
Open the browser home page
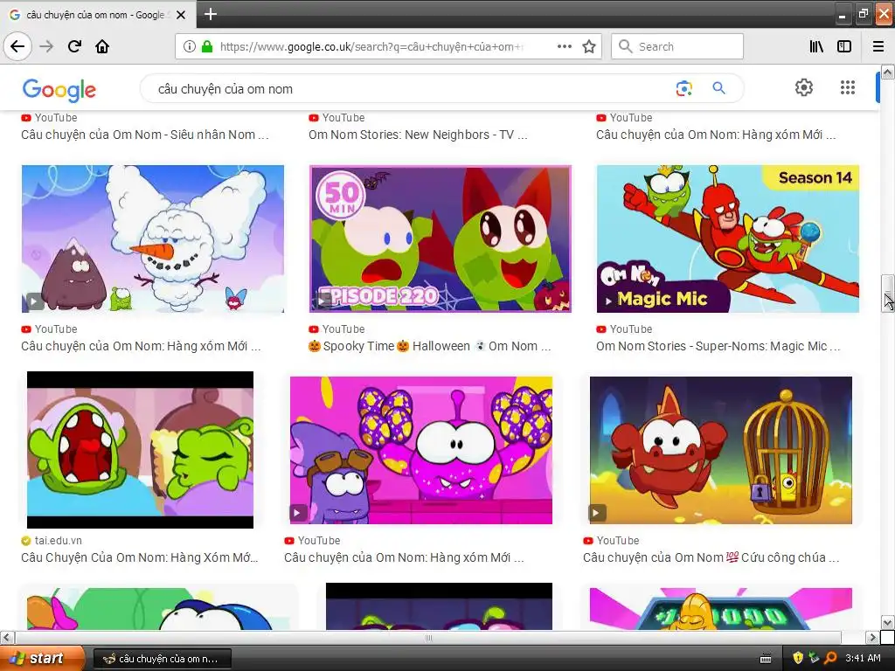102,46
